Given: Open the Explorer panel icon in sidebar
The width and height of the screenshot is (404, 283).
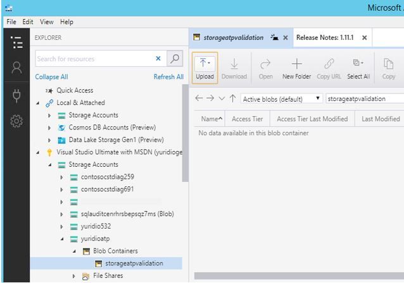Looking at the screenshot, I should 16,42.
